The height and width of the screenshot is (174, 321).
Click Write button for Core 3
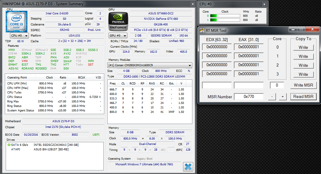pos(303,74)
